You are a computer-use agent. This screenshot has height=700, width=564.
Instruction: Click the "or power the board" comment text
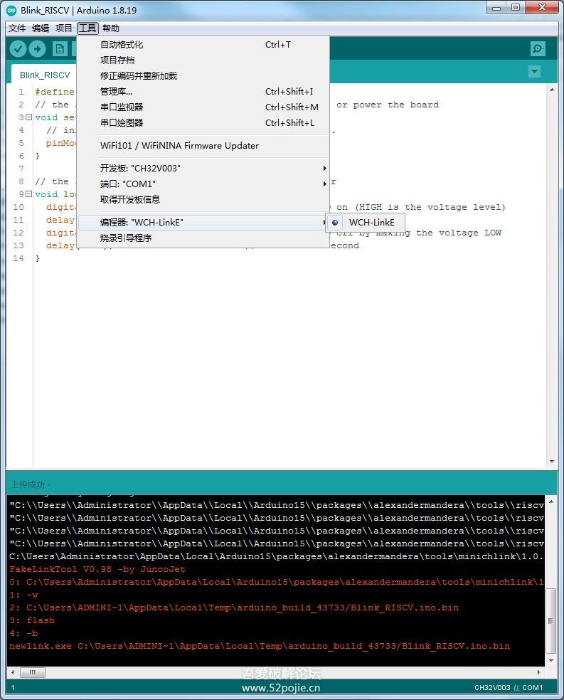[388, 105]
